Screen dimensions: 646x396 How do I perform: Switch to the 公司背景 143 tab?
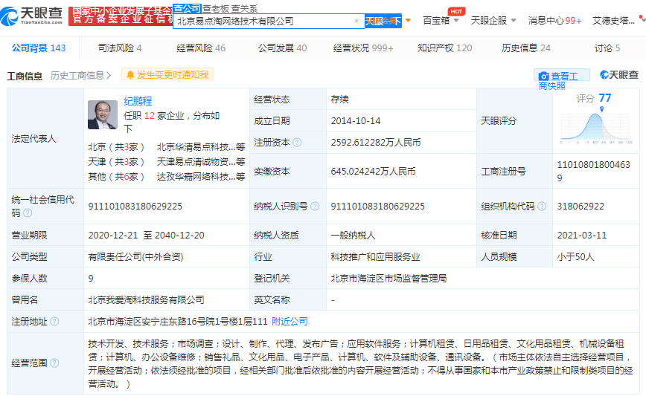tap(39, 48)
